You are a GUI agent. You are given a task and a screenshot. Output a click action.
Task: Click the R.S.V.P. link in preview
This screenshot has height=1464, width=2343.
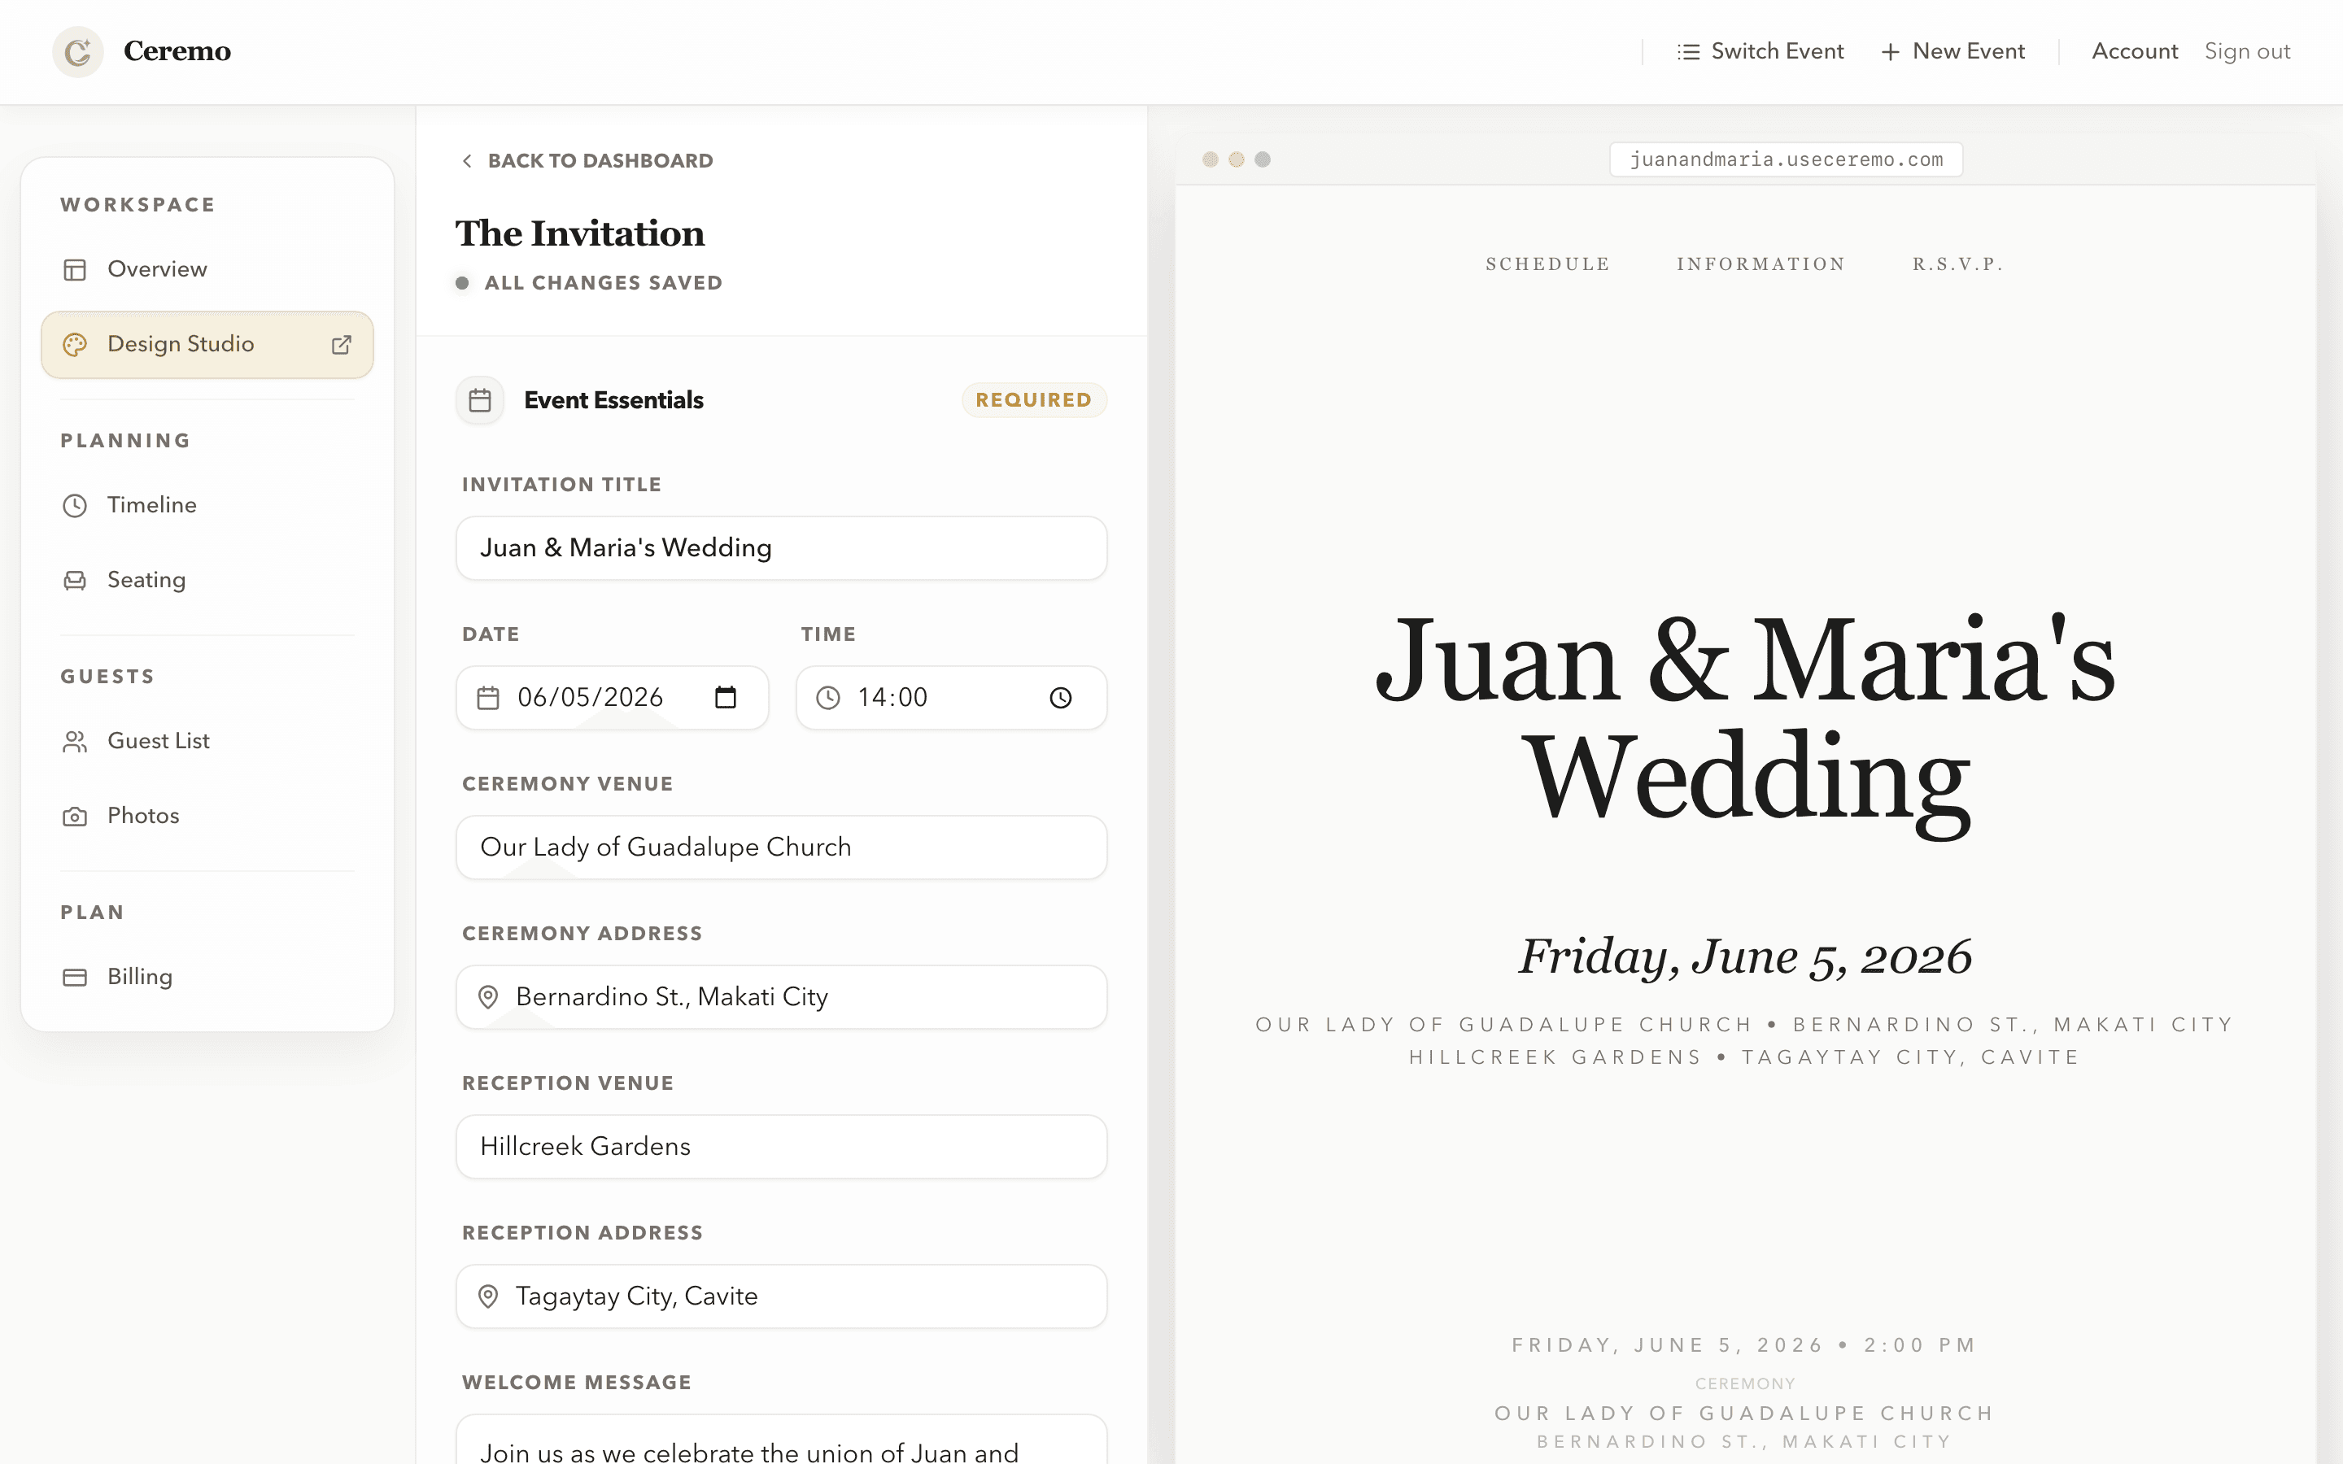point(1957,264)
